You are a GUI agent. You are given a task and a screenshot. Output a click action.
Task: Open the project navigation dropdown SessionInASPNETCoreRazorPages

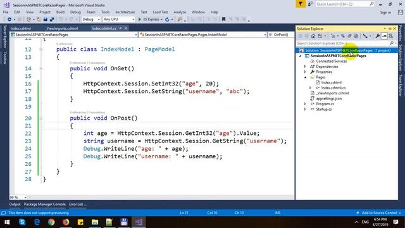click(74, 35)
